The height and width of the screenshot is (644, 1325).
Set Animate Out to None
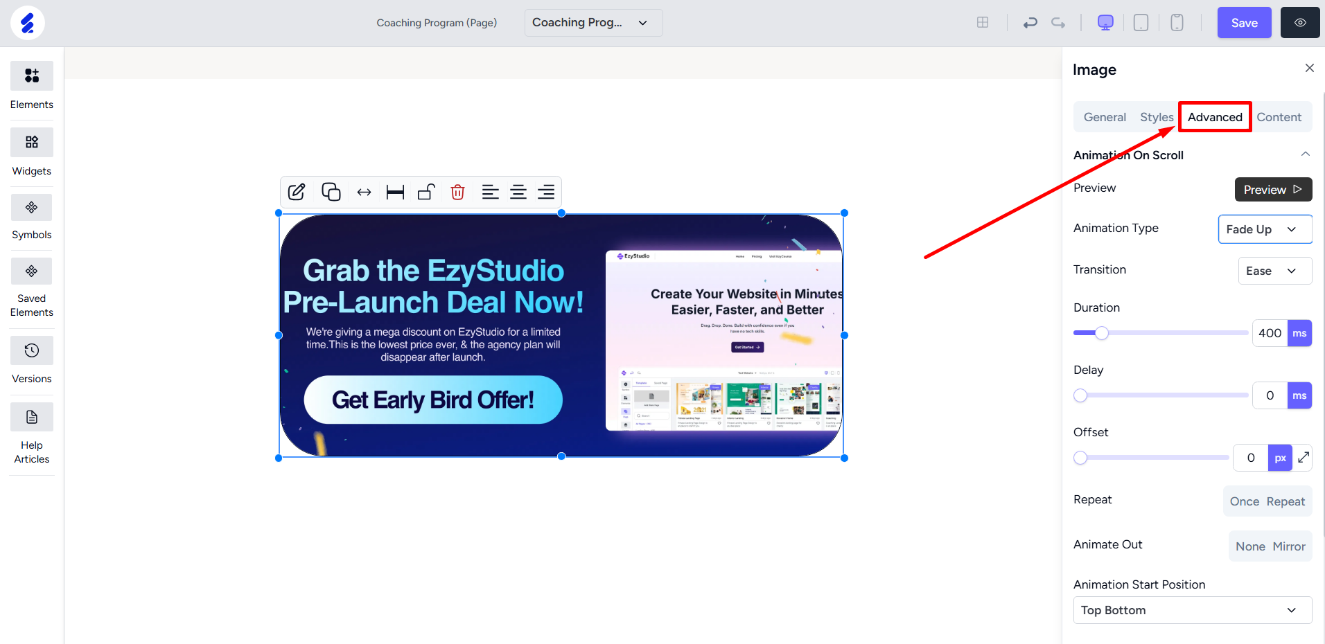point(1250,546)
